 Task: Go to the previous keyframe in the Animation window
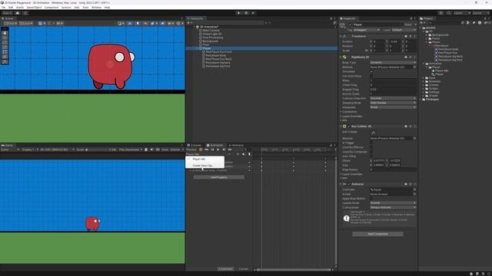[x=212, y=149]
